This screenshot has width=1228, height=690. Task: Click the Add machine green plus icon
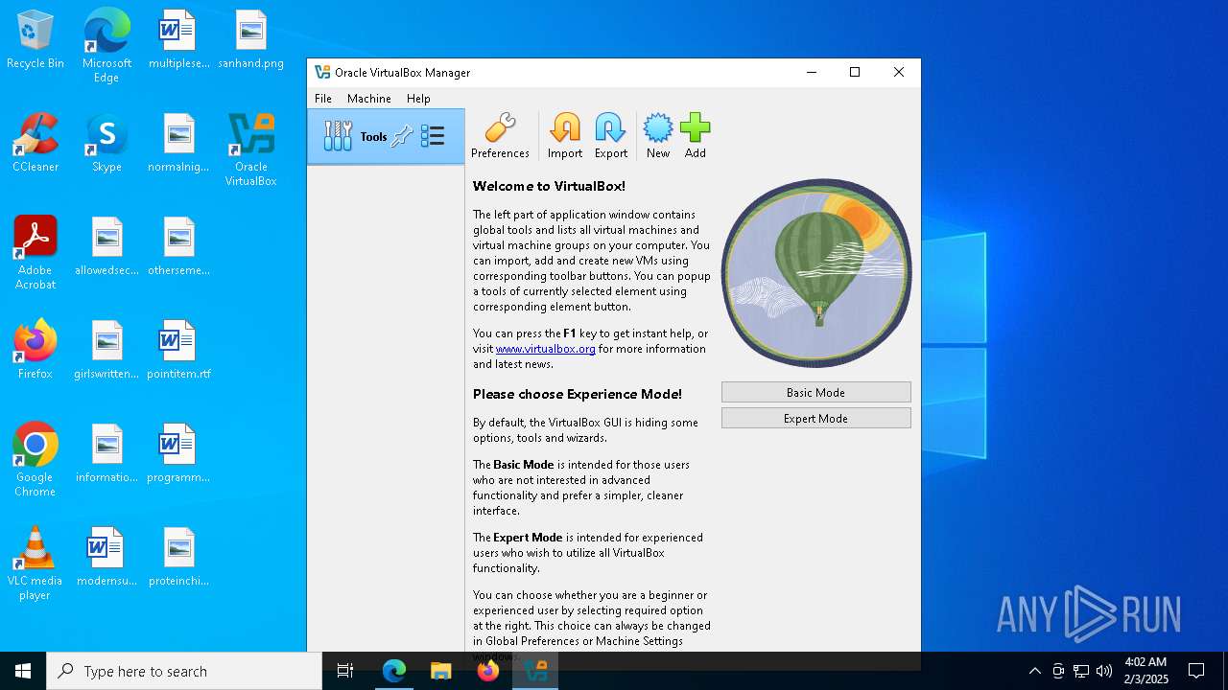point(696,136)
